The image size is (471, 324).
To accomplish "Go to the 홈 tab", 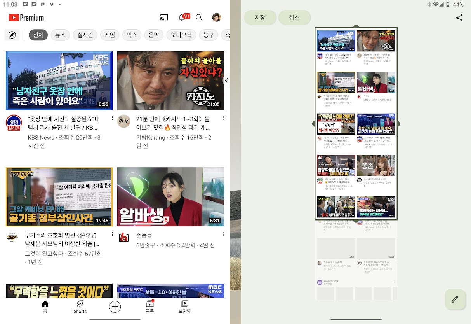I will pyautogui.click(x=45, y=306).
